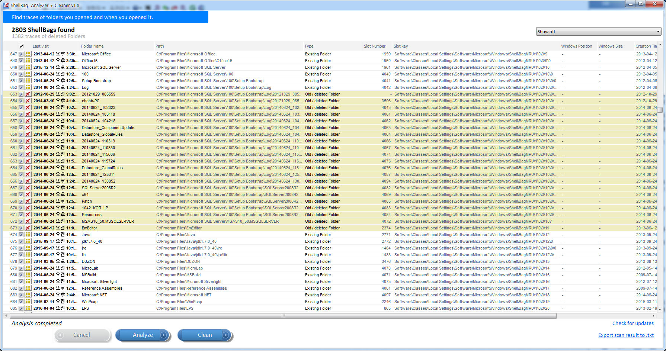The height and width of the screenshot is (351, 666).
Task: Click the deleted icon for x64 row
Action: pyautogui.click(x=28, y=194)
